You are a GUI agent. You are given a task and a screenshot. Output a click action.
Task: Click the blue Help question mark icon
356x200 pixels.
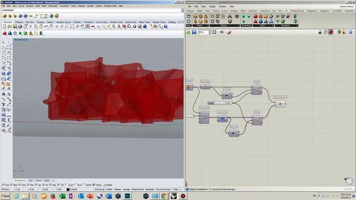[166, 27]
